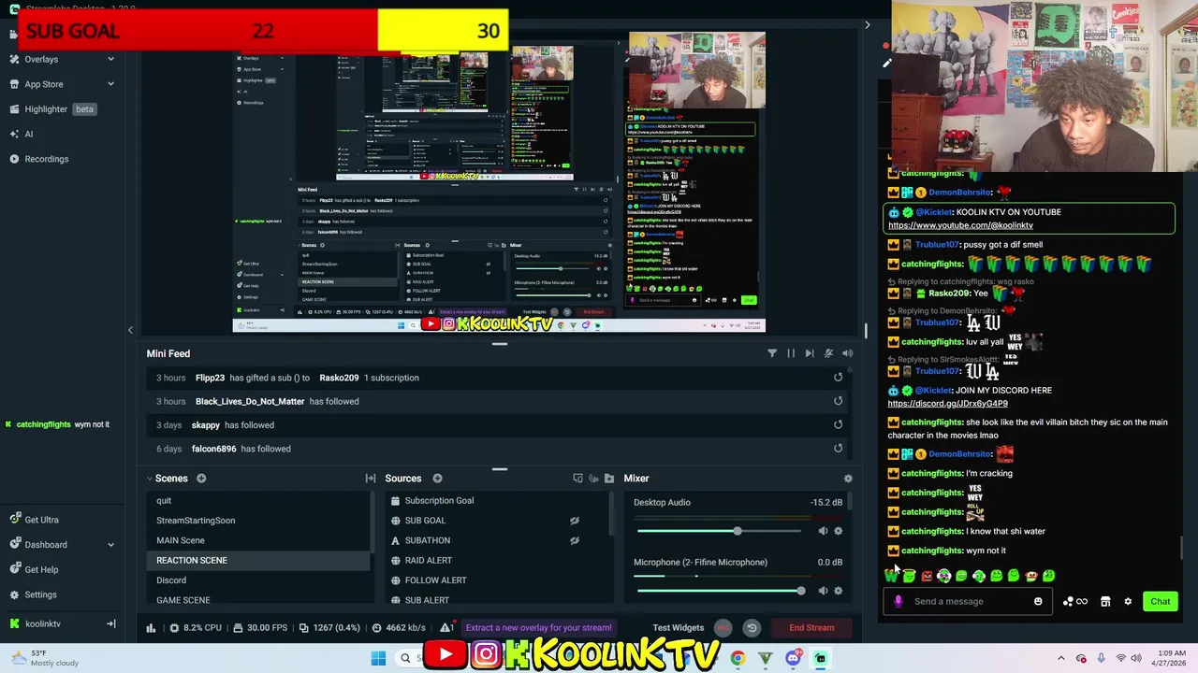The image size is (1198, 673).
Task: Open Mixer advanced settings gear
Action: click(848, 479)
